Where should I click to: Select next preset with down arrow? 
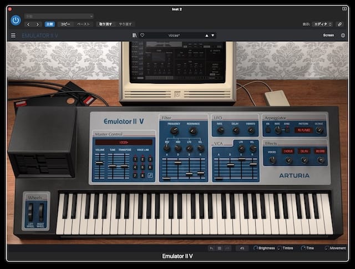pyautogui.click(x=213, y=35)
